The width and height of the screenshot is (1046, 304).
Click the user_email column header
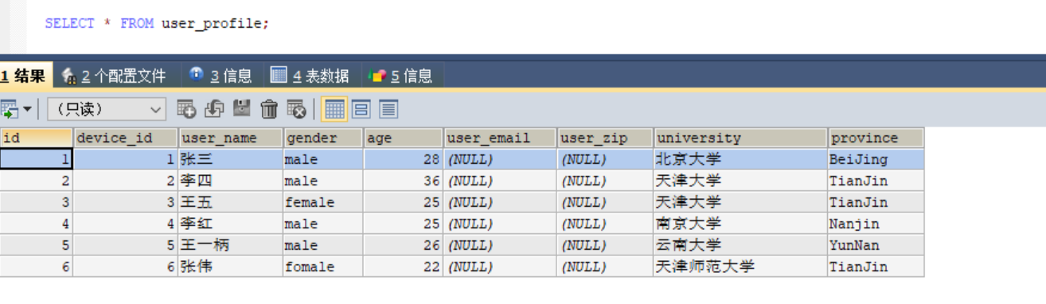(500, 138)
